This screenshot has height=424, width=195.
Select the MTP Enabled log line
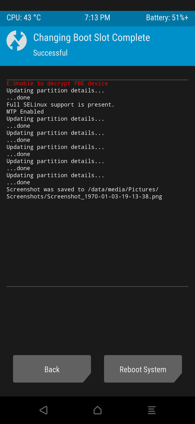(25, 111)
